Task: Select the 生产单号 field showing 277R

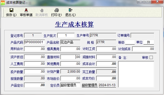Action: (x=103, y=35)
